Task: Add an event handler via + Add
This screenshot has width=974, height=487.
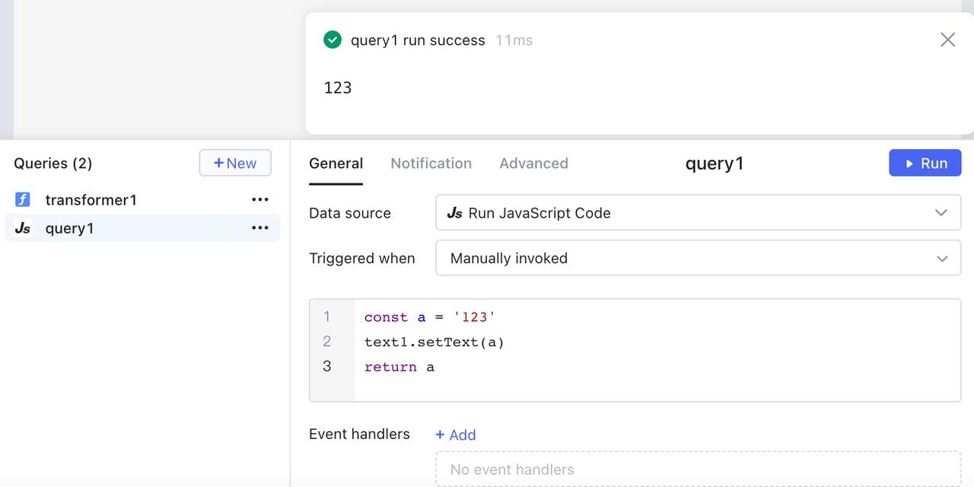Action: pyautogui.click(x=456, y=434)
